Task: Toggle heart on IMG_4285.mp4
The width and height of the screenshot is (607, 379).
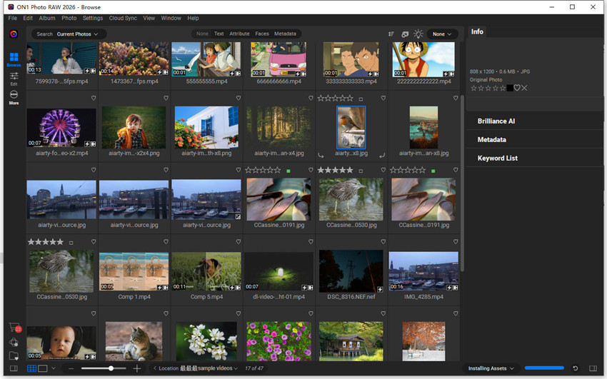Action: tap(456, 242)
